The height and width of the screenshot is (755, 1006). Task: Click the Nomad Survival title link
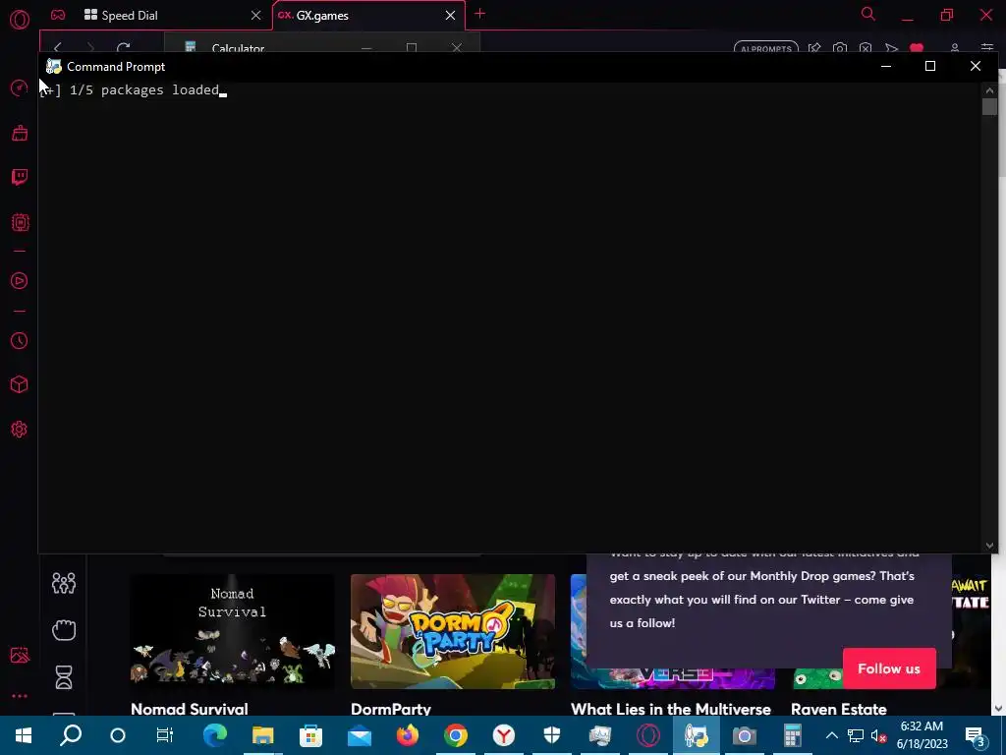pyautogui.click(x=190, y=709)
